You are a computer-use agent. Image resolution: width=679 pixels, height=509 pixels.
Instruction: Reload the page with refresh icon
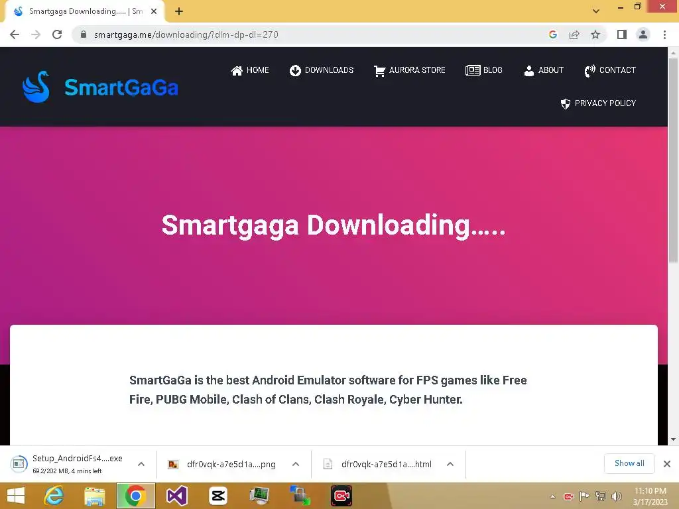click(57, 34)
